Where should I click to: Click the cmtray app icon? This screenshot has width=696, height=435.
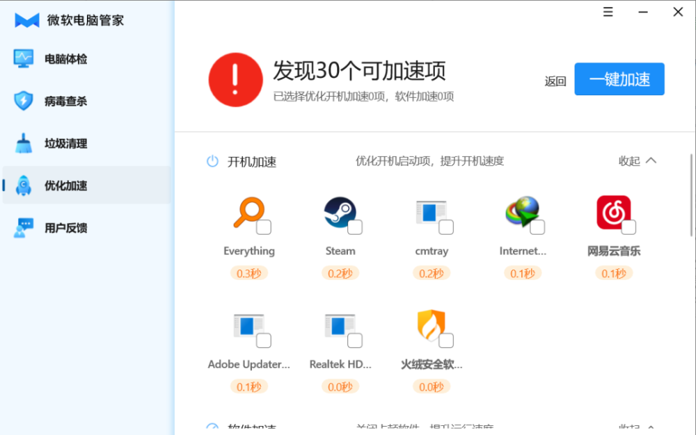[x=431, y=212]
